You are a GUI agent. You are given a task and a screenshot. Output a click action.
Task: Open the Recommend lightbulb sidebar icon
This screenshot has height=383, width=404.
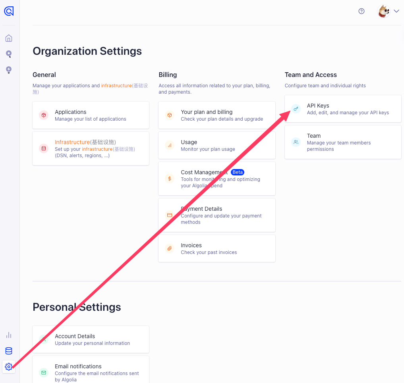pos(9,70)
